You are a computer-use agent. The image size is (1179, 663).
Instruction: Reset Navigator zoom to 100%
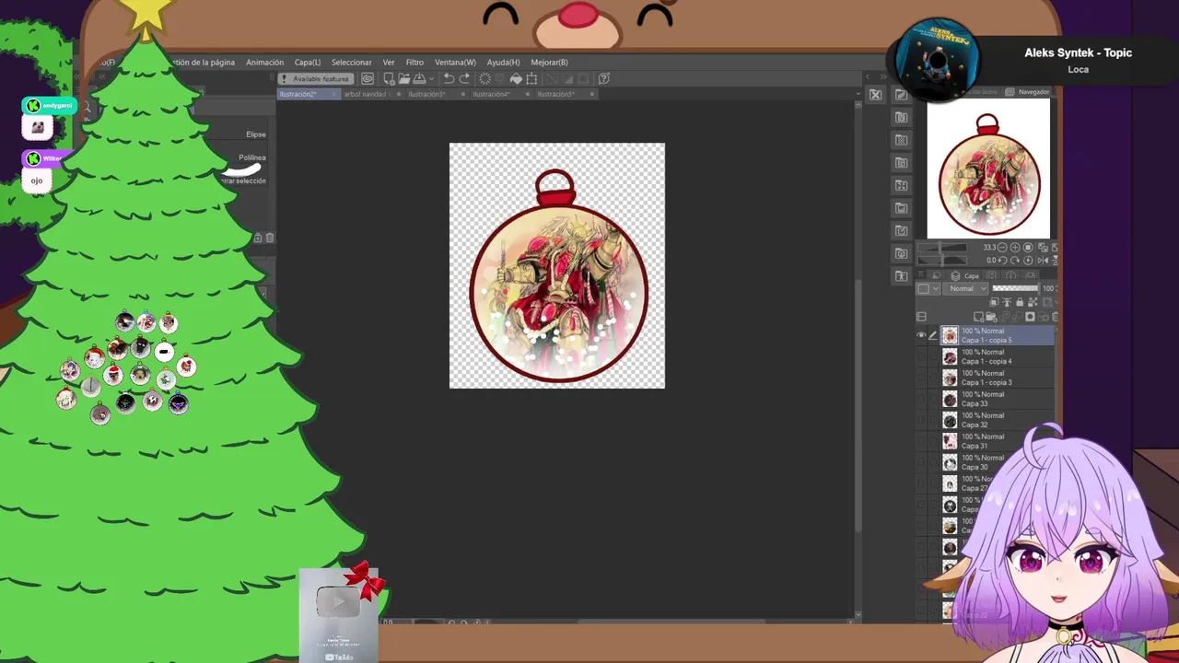(x=1028, y=248)
